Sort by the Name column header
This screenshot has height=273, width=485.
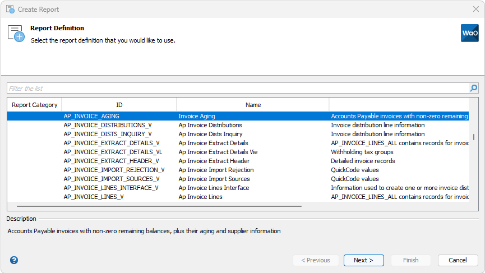[x=253, y=105]
